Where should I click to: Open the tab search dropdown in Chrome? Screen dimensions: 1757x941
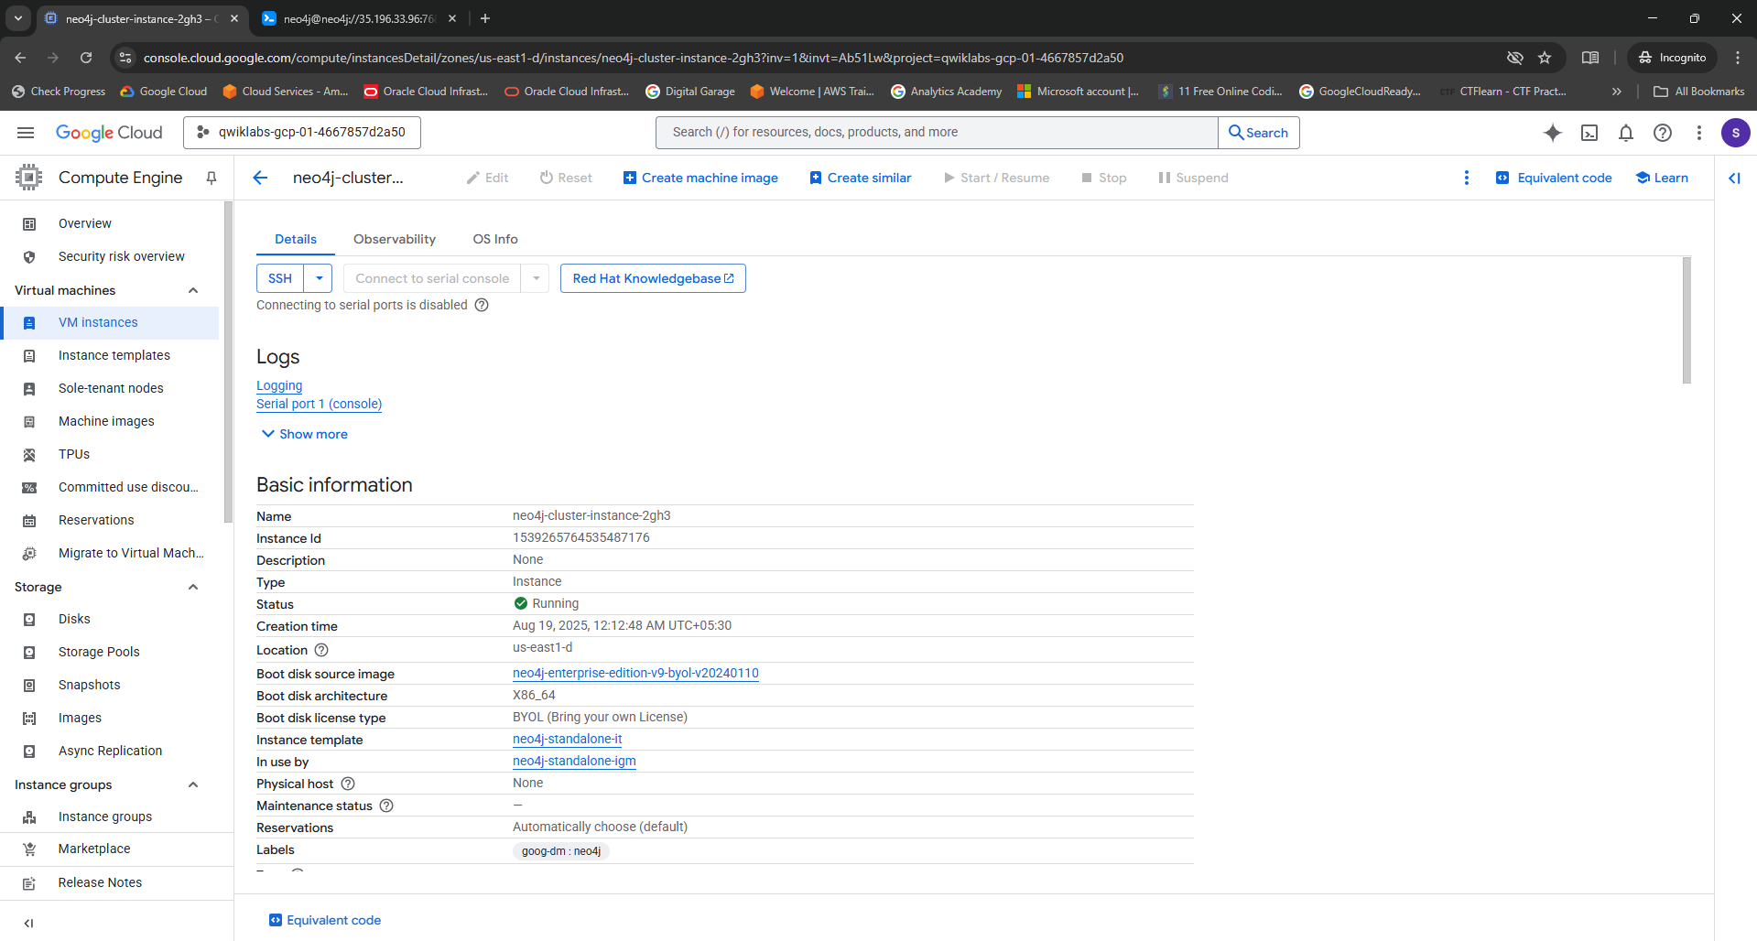[17, 18]
